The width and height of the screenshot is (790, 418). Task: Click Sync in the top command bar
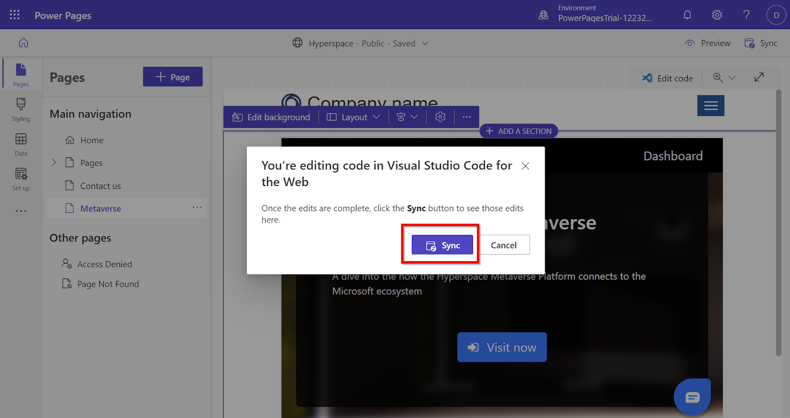(x=761, y=43)
